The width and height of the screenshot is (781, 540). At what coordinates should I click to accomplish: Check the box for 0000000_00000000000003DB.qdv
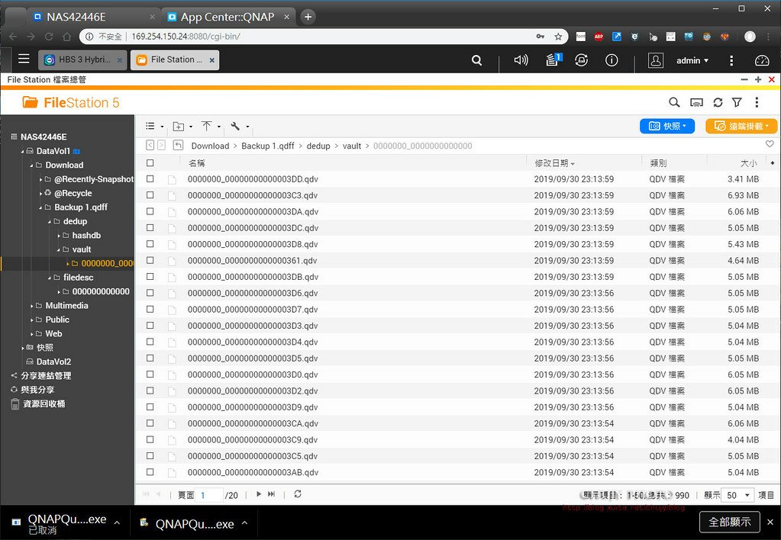click(150, 277)
